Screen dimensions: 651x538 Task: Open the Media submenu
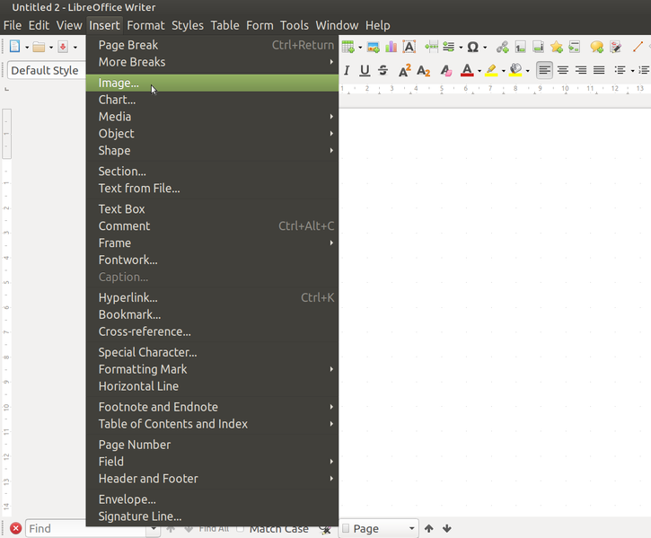coord(212,117)
